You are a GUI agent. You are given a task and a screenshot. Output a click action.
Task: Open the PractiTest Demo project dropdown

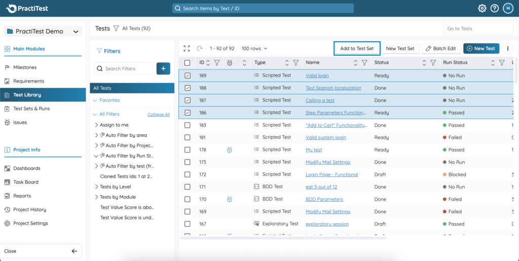(43, 31)
